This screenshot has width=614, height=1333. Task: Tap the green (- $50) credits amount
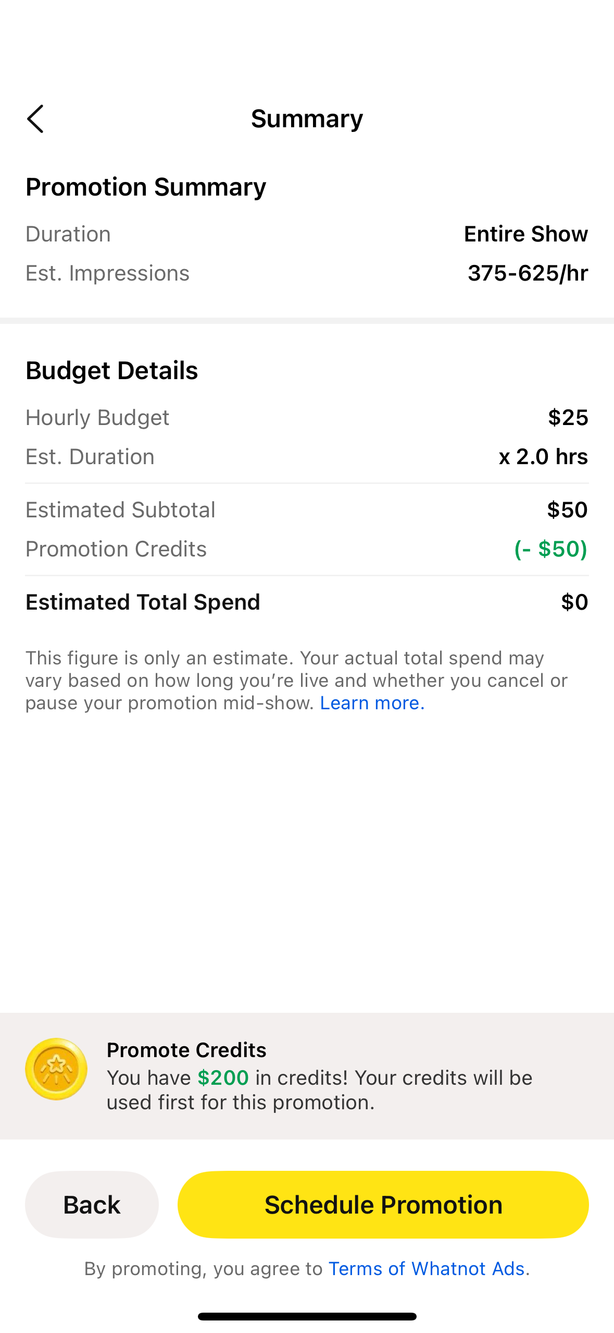(x=550, y=549)
